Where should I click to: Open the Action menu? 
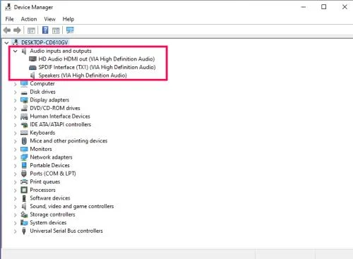[x=29, y=19]
